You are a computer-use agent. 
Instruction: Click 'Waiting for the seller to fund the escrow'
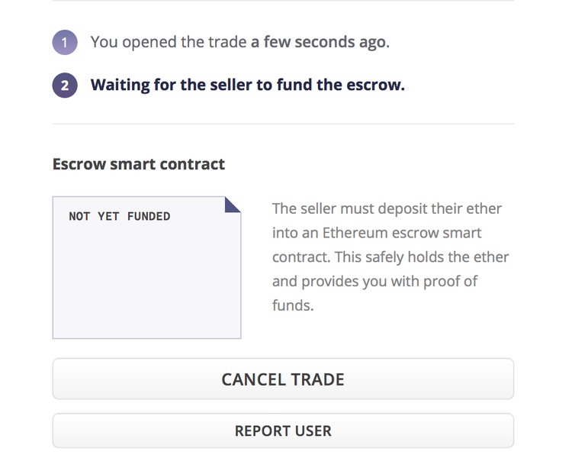247,85
